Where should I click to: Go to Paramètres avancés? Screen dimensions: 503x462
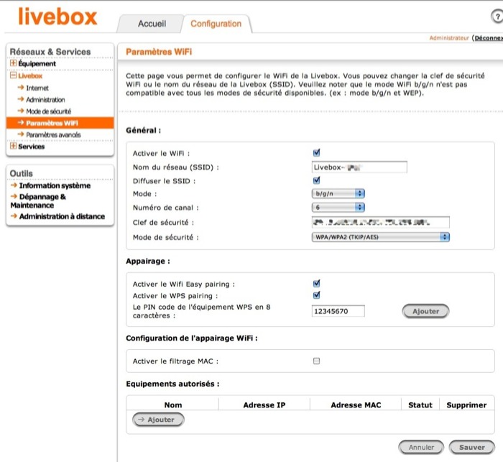pyautogui.click(x=53, y=134)
